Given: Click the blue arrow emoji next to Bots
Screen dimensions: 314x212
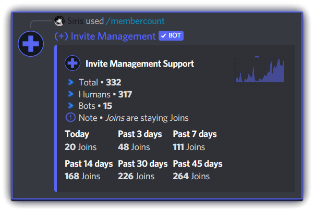Looking at the screenshot, I should tap(71, 106).
